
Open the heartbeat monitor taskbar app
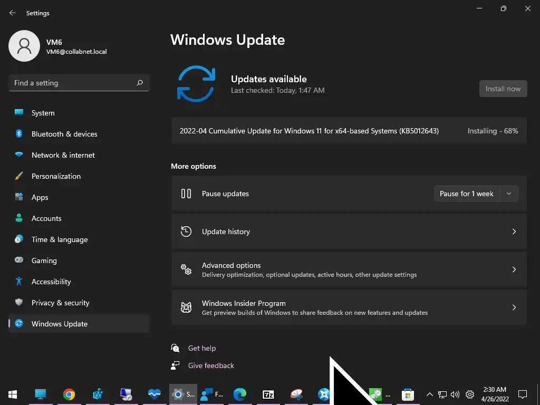tap(155, 394)
